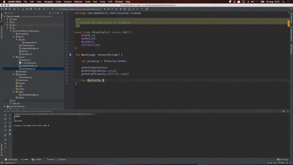Open the Navigate menu
The image size is (293, 165).
coord(49,2)
